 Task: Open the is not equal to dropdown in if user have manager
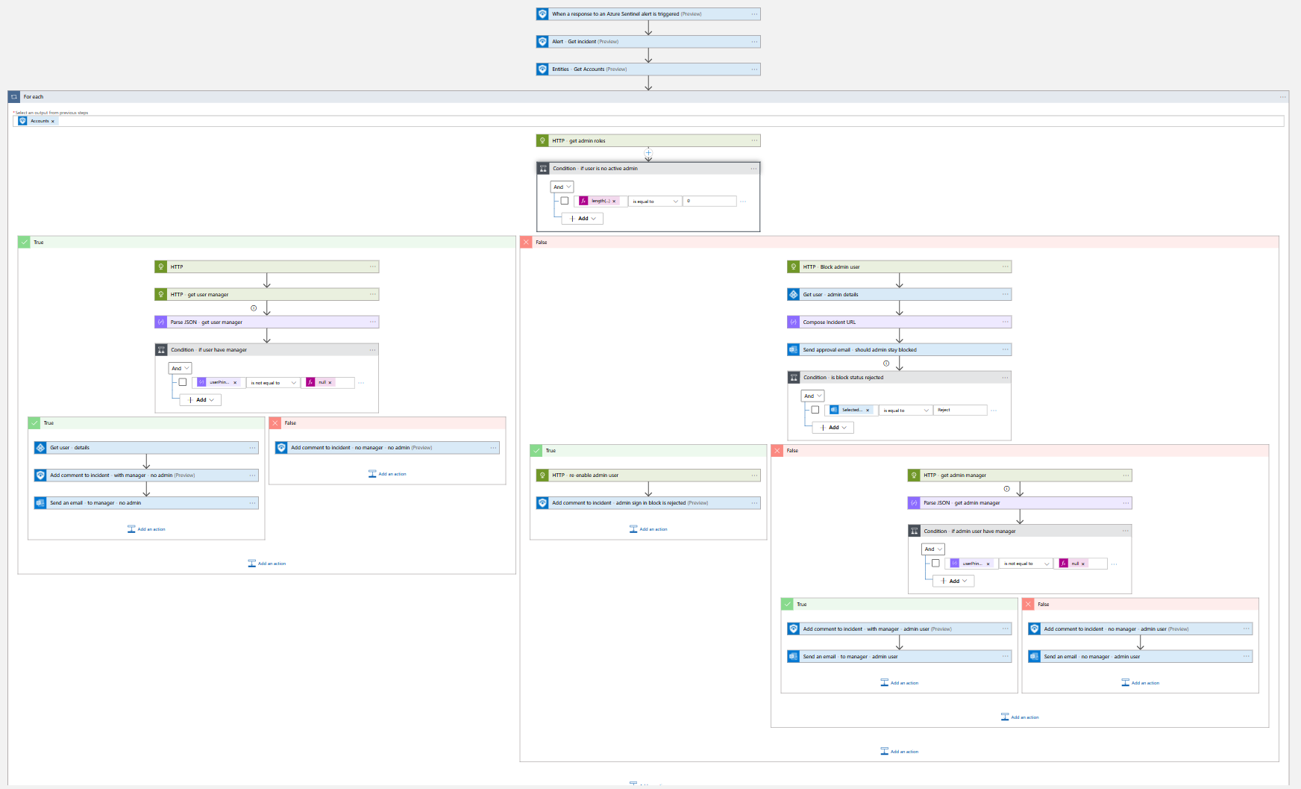[x=273, y=383]
